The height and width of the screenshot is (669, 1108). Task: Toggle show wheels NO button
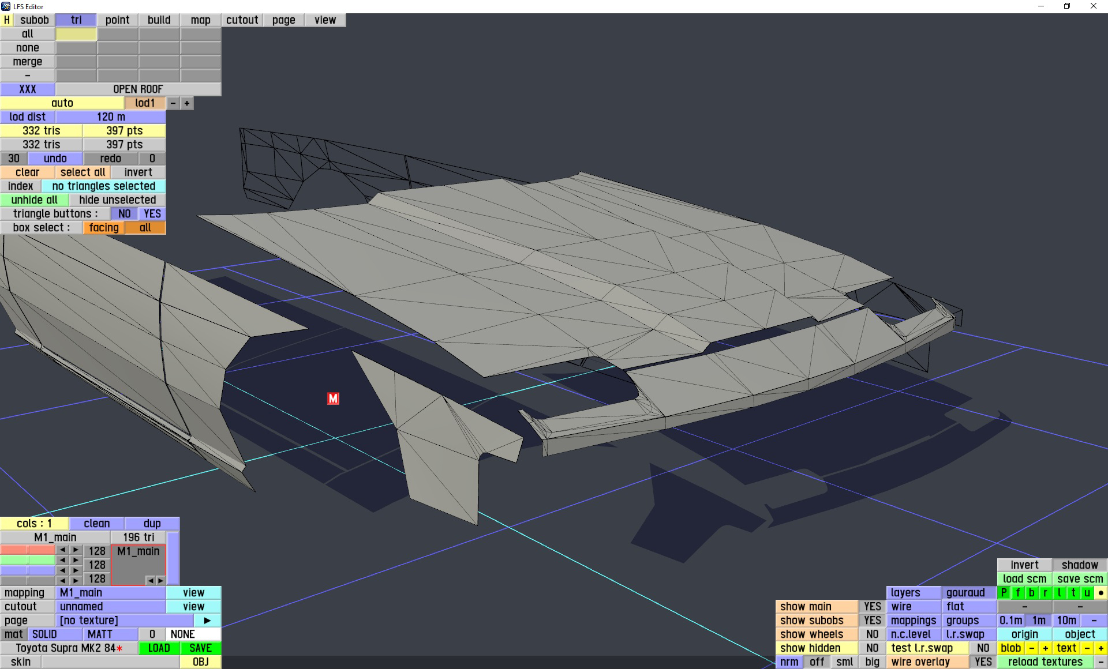[872, 634]
